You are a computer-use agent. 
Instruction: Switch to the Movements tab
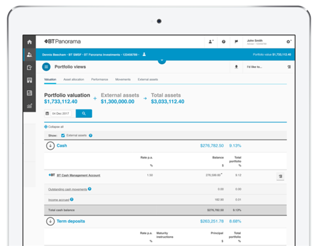pyautogui.click(x=122, y=80)
